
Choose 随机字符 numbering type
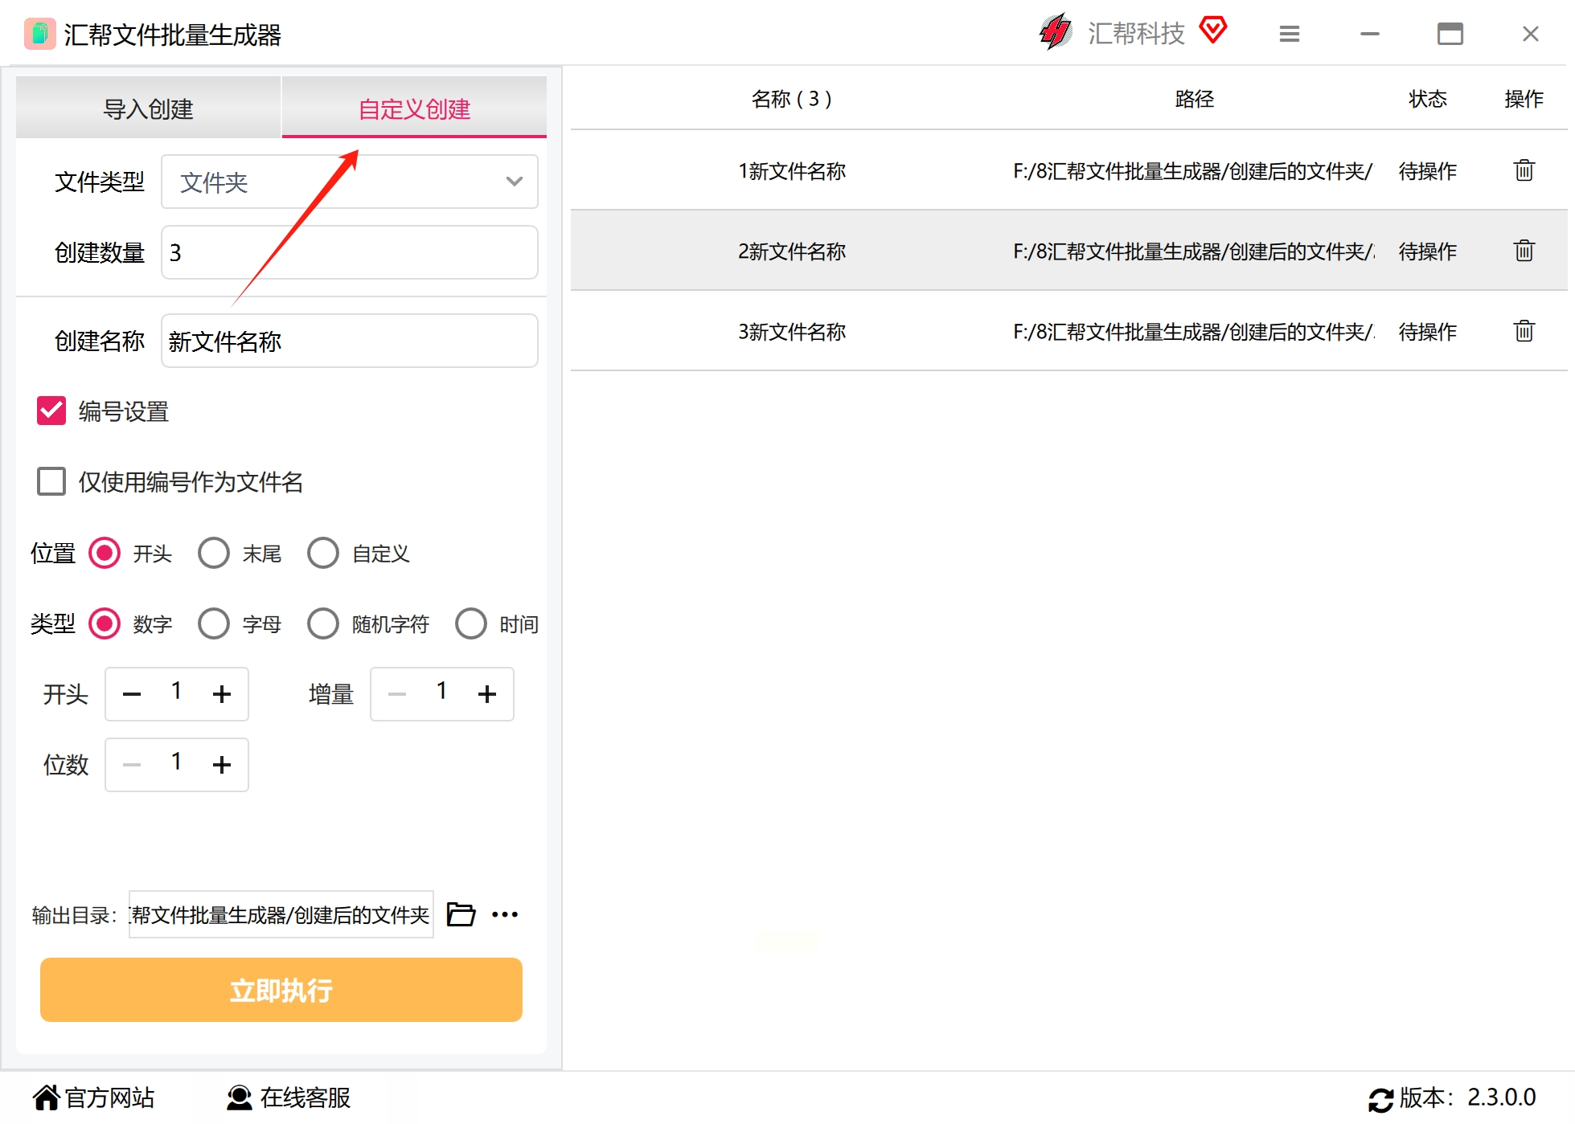click(x=323, y=623)
